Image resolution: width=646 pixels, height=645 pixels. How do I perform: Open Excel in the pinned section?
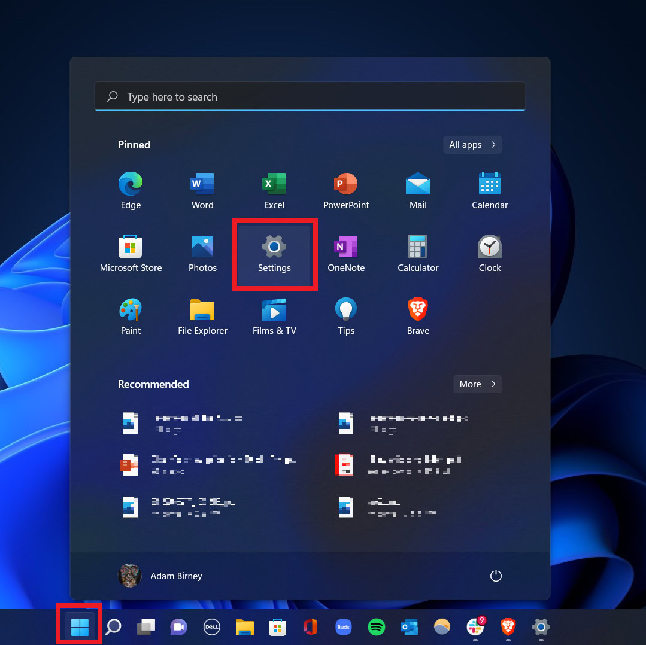(x=274, y=191)
